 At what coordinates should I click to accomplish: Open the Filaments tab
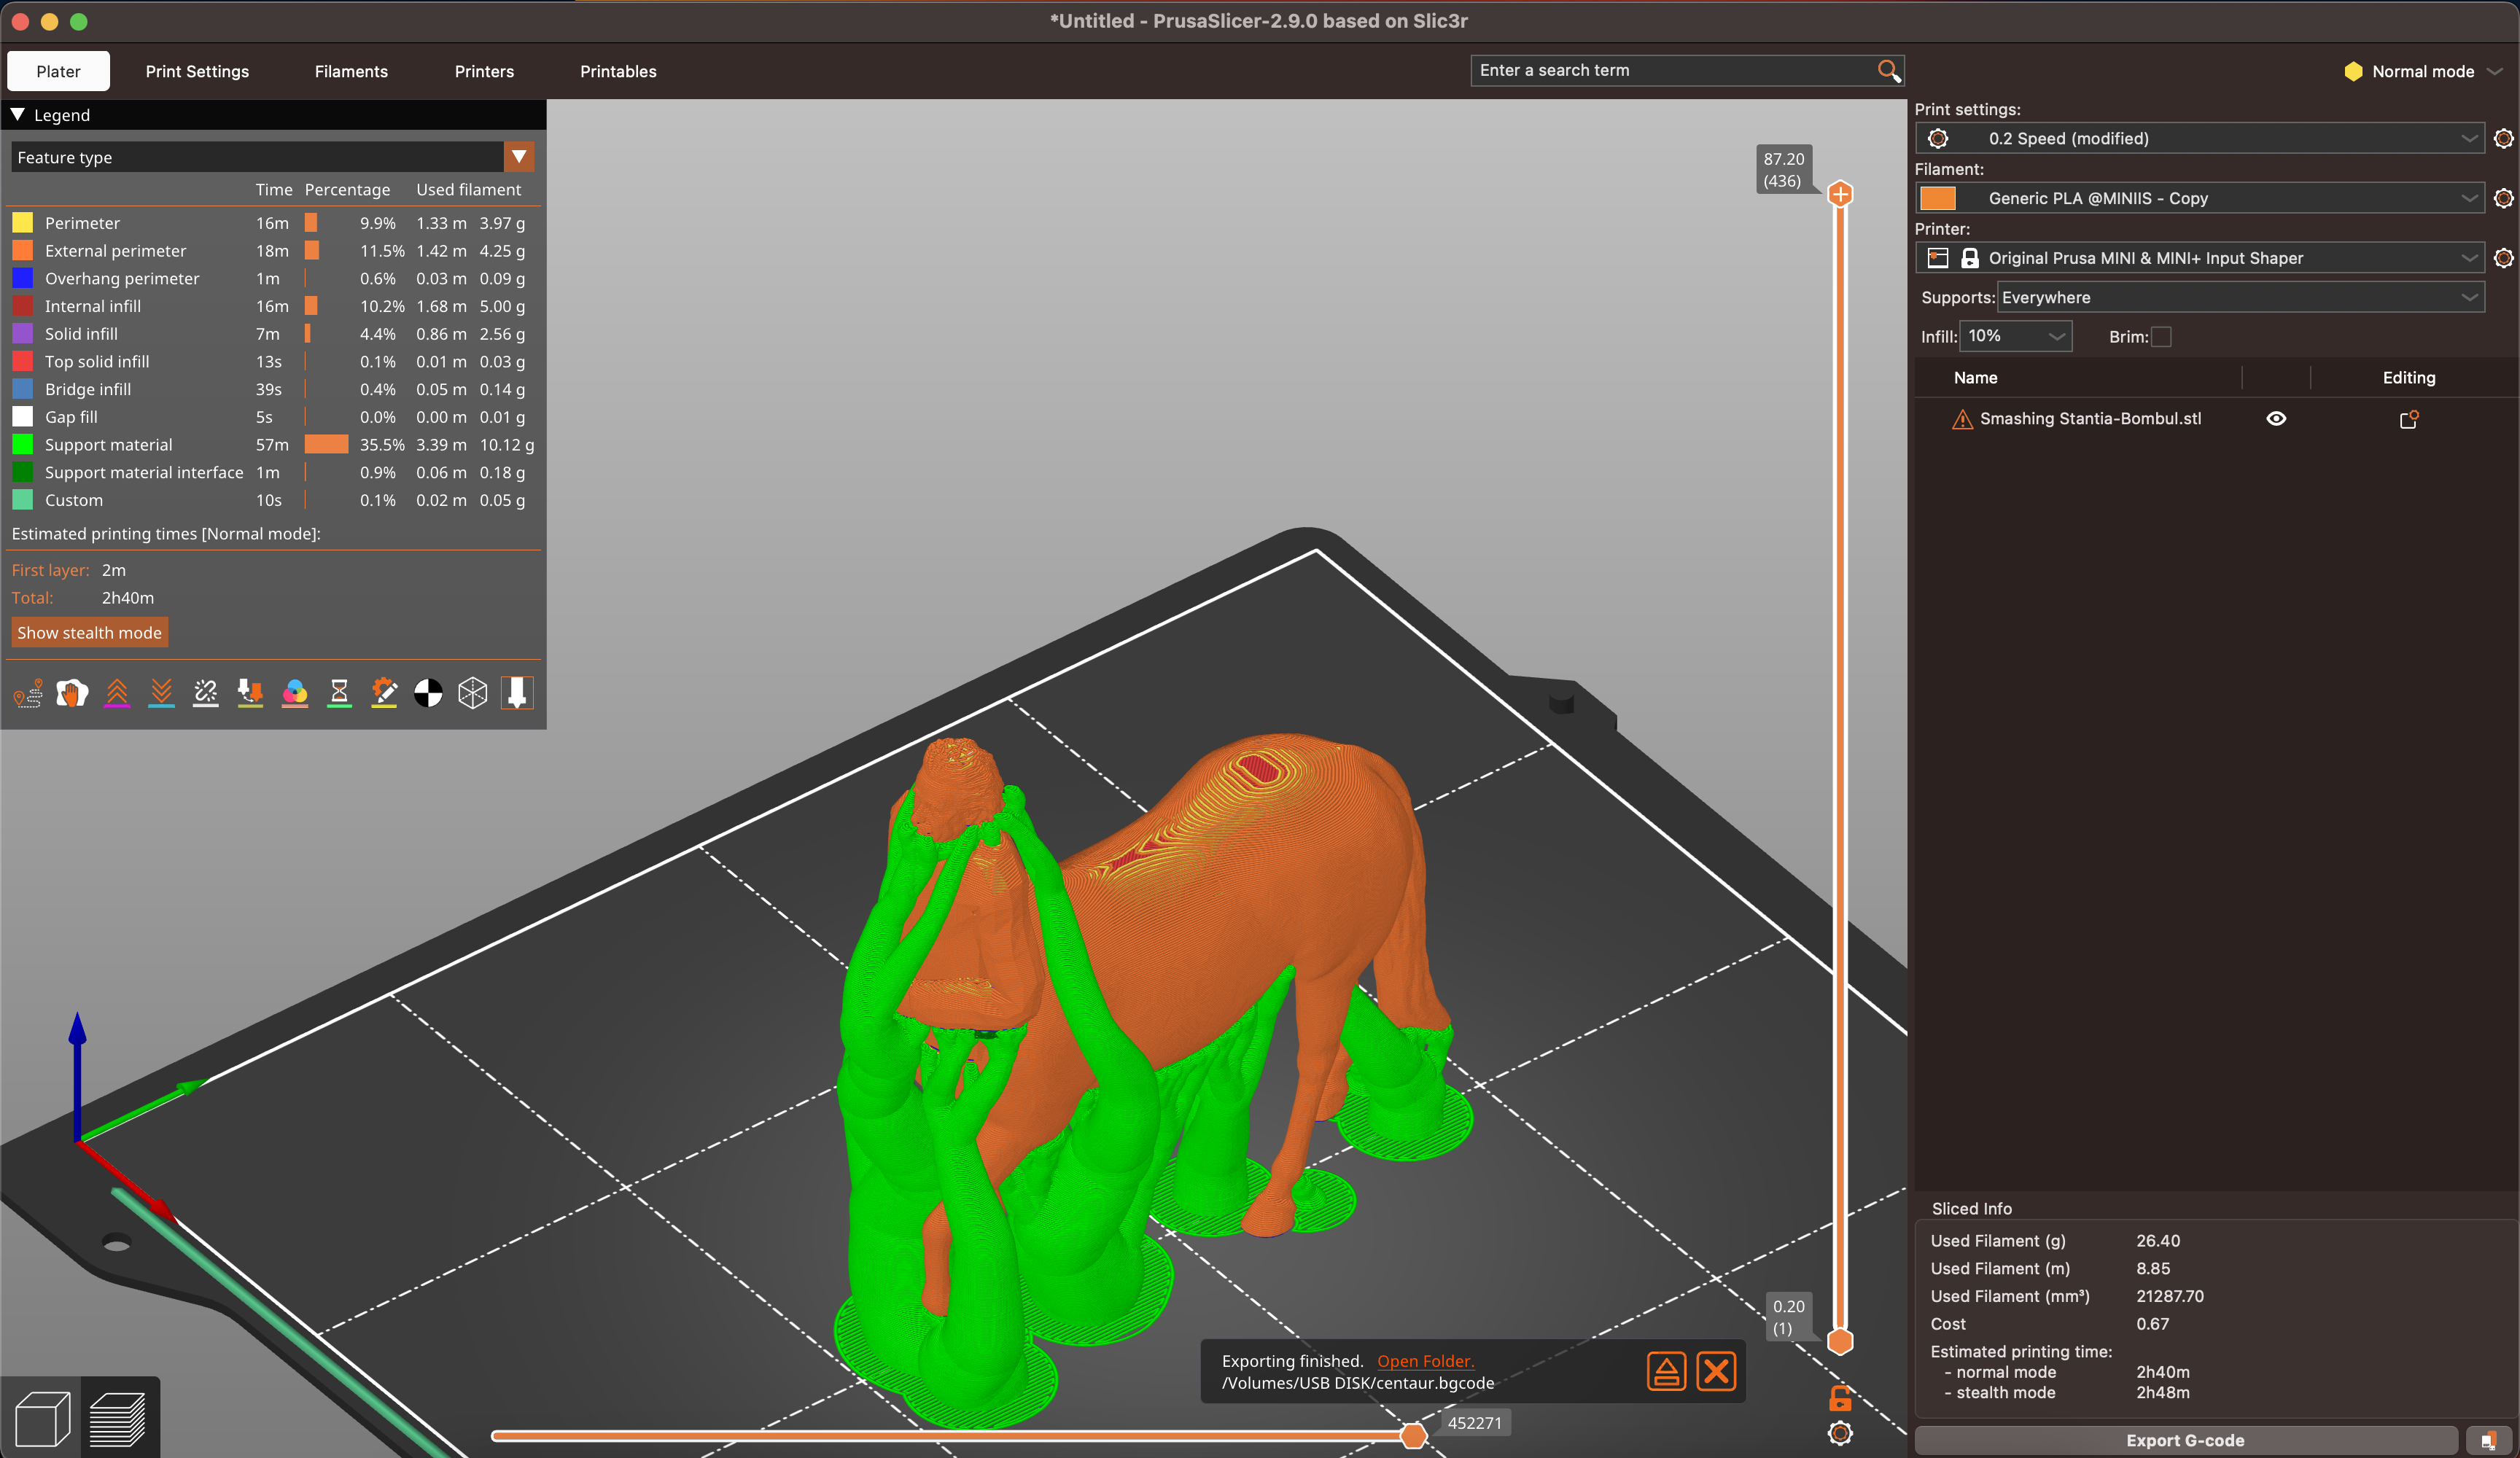pos(351,71)
